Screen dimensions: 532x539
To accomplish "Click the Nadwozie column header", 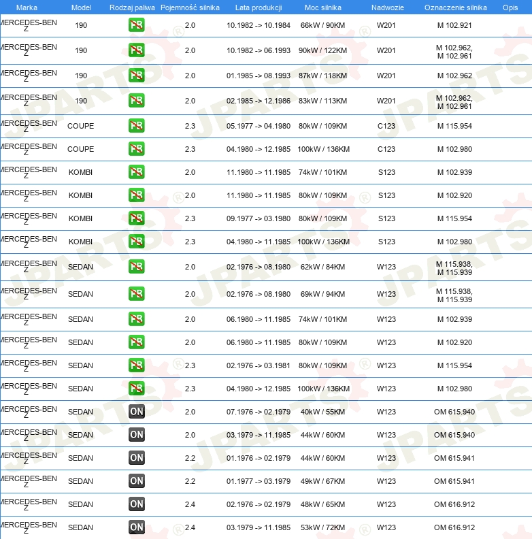I will [388, 7].
